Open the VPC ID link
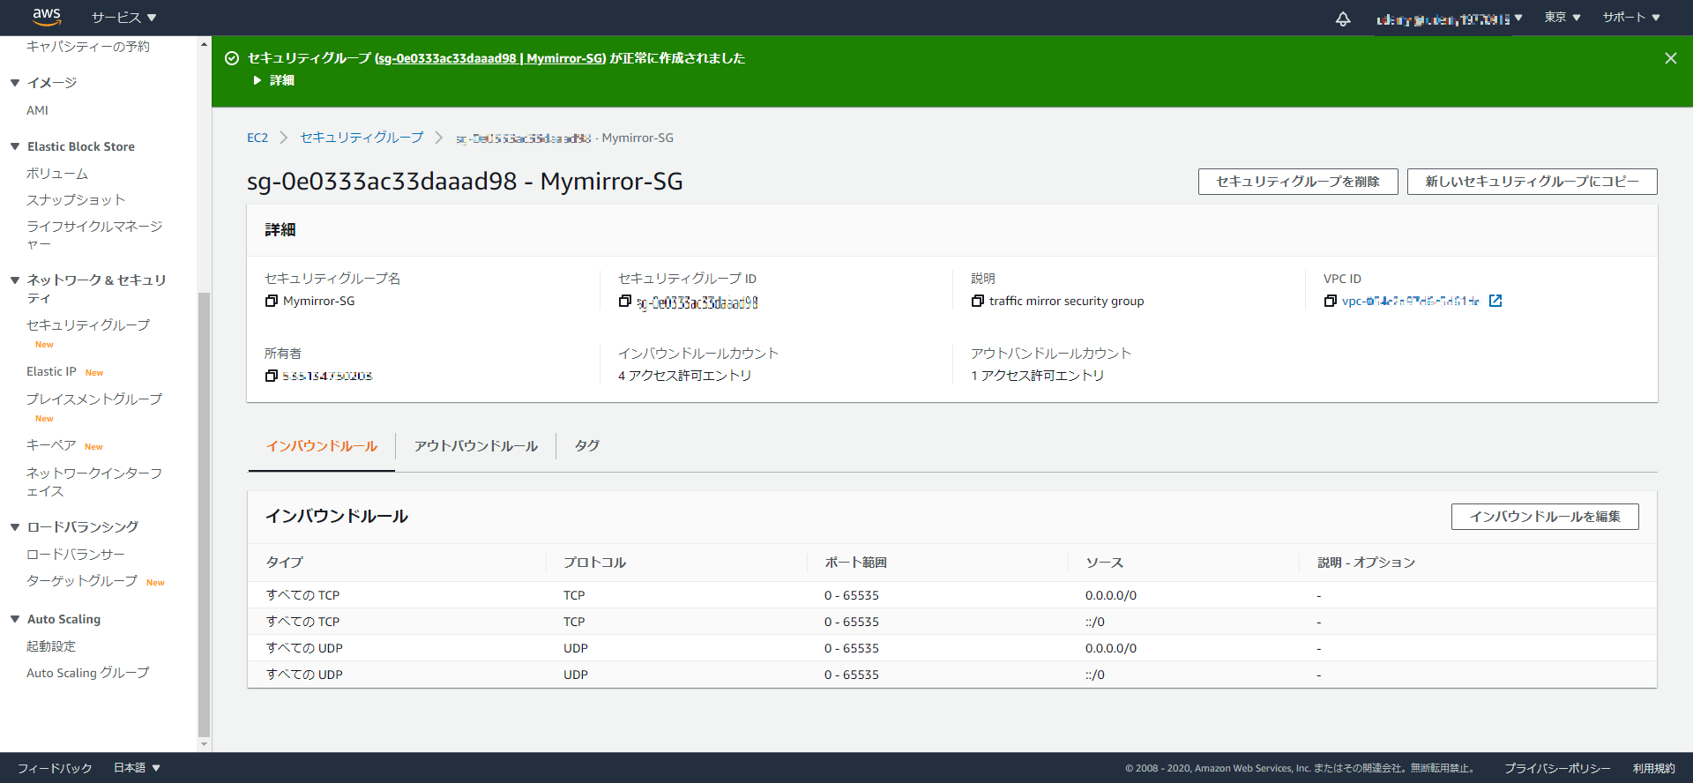This screenshot has height=783, width=1693. [1411, 301]
